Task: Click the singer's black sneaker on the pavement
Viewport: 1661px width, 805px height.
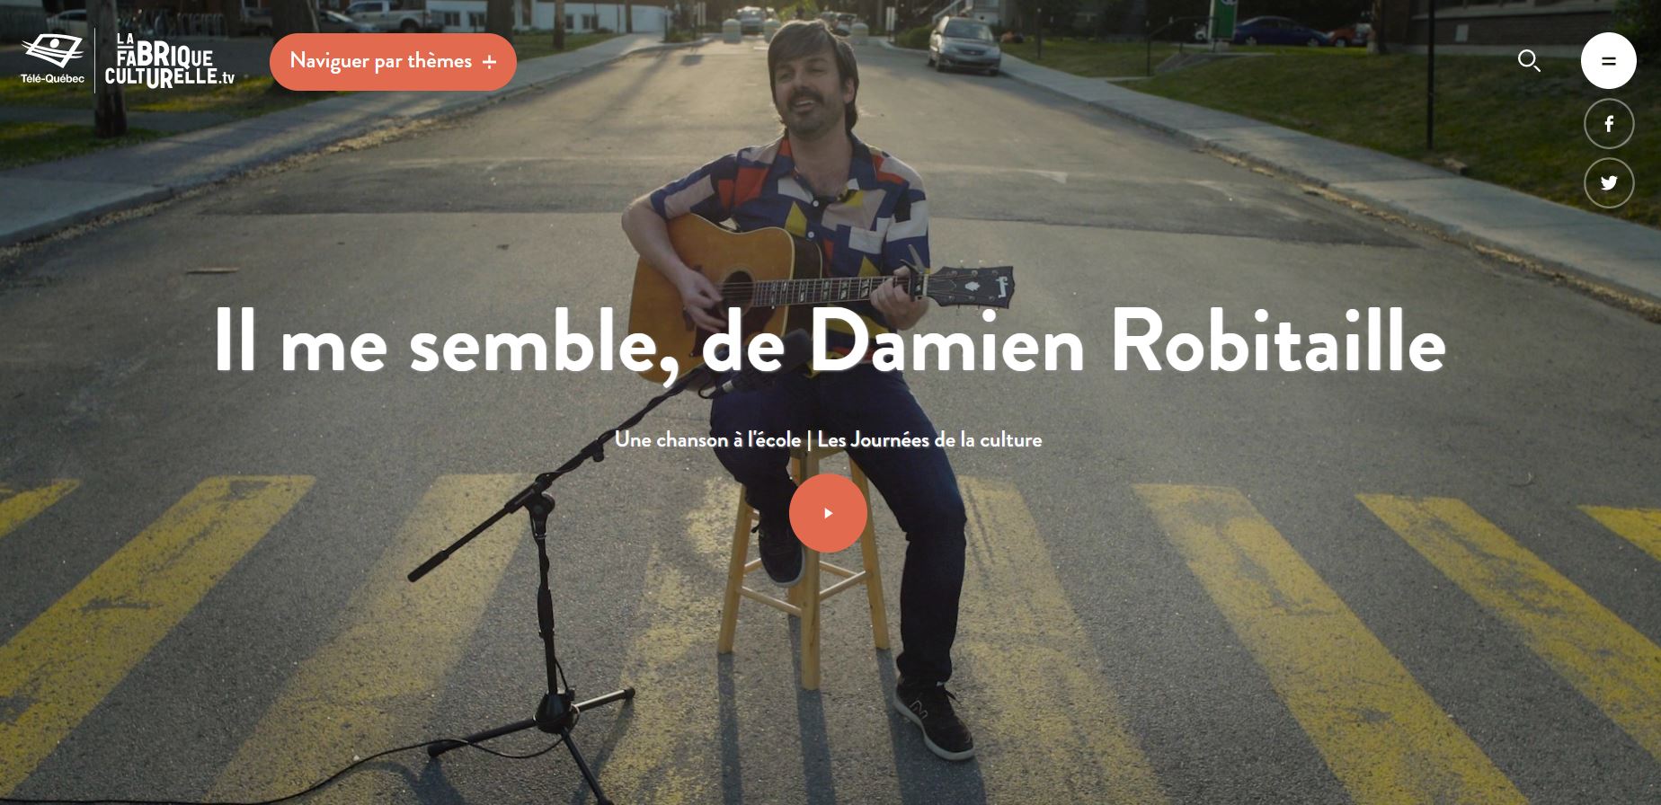Action: [933, 717]
